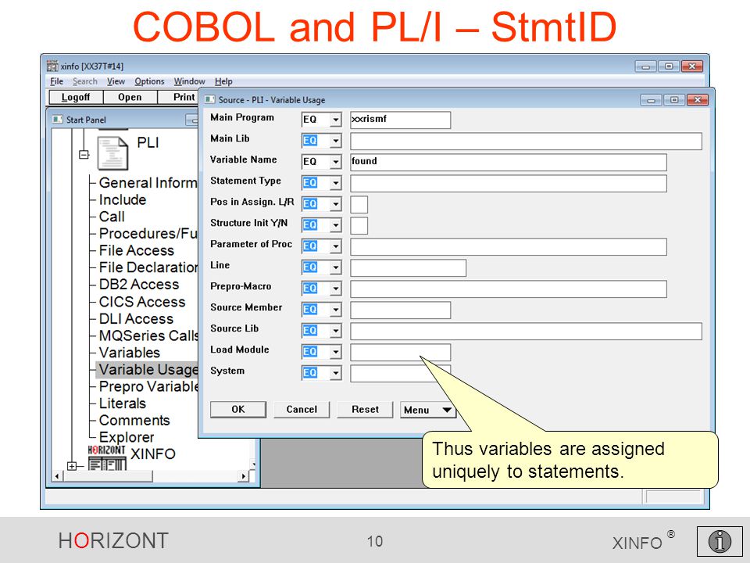Viewport: 750px width, 563px height.
Task: Open Statement Type operator dropdown
Action: click(x=336, y=183)
